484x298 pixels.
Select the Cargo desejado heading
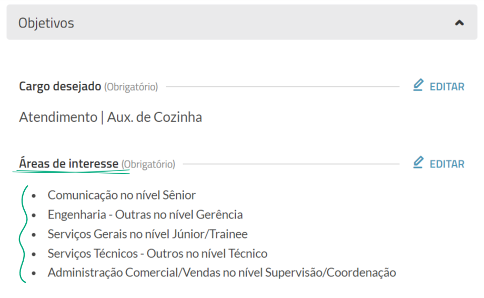60,86
